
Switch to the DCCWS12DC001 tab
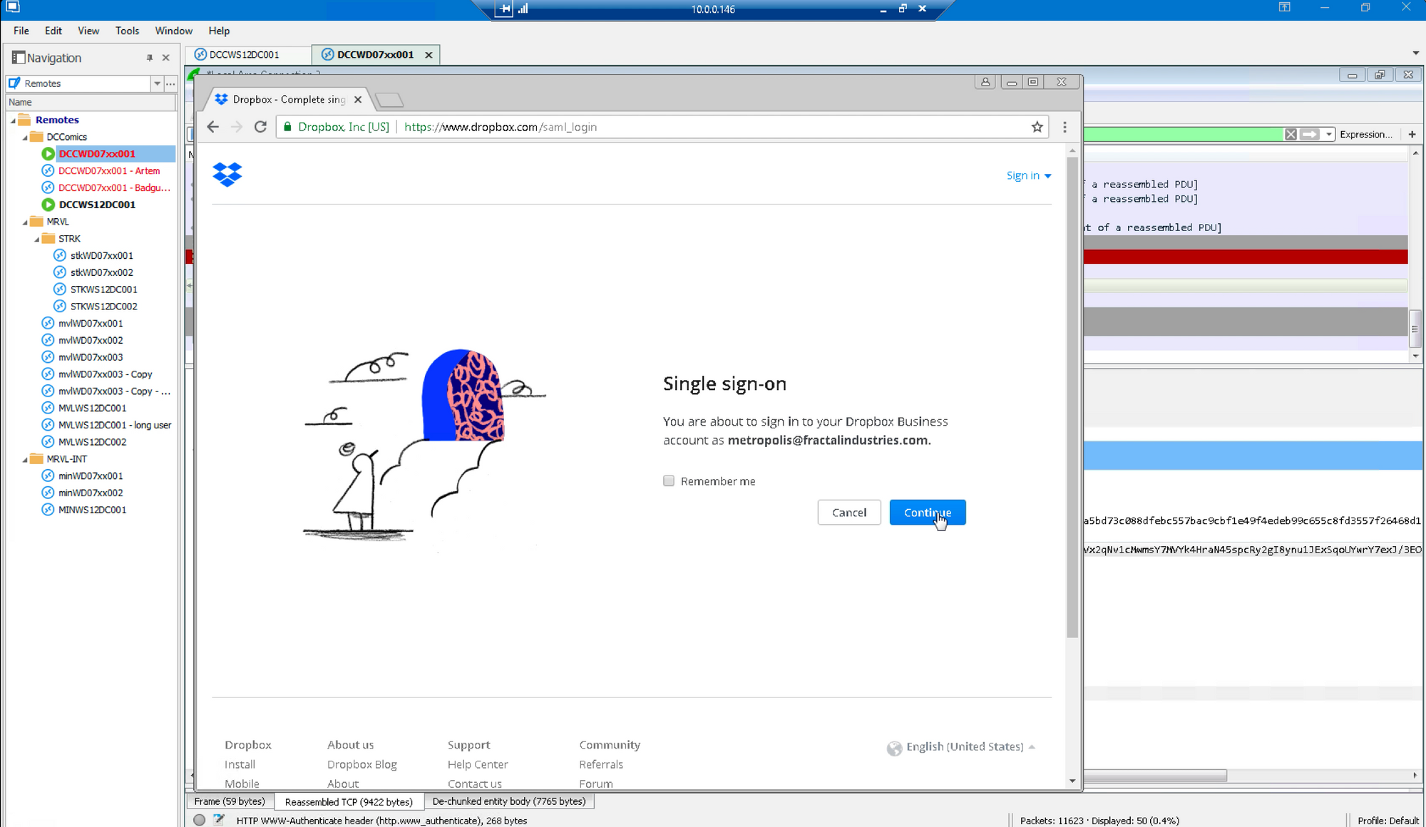click(x=248, y=55)
